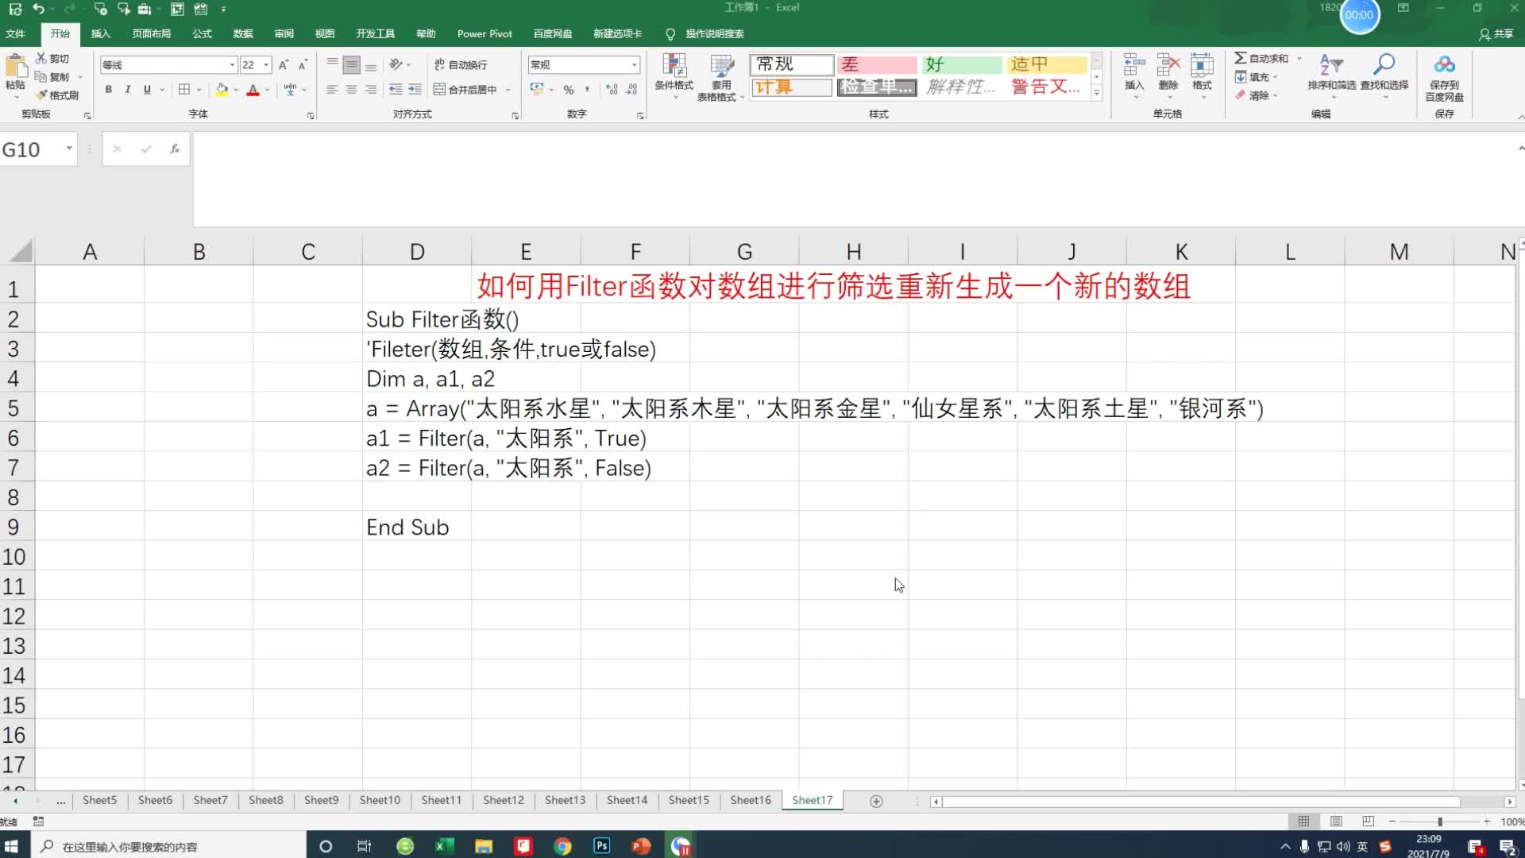This screenshot has height=858, width=1525.
Task: Decrease font size with smaller A icon
Action: (303, 65)
